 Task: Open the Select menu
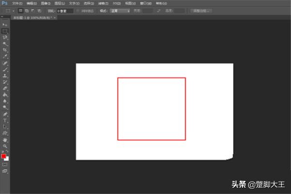[x=89, y=3]
